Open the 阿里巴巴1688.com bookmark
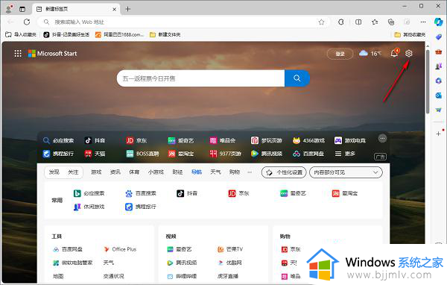The height and width of the screenshot is (285, 447). [119, 34]
